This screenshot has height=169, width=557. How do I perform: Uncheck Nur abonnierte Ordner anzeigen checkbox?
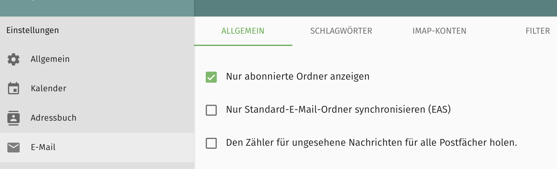pos(211,77)
